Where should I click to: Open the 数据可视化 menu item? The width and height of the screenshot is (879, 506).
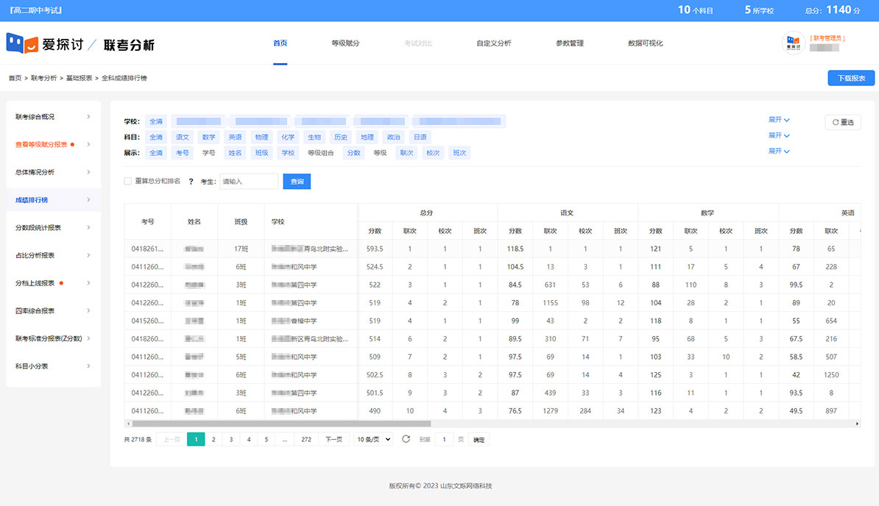(x=645, y=43)
